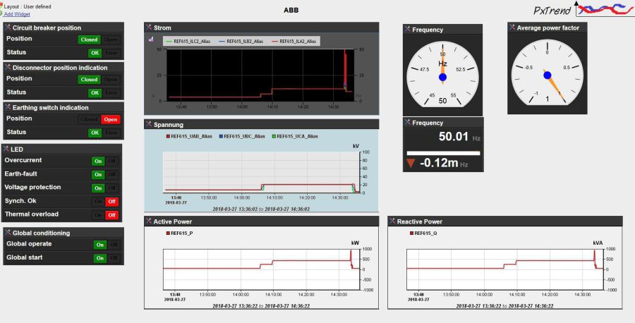
Task: Click settings icon on Circuit breaker position widget
Action: coord(8,28)
